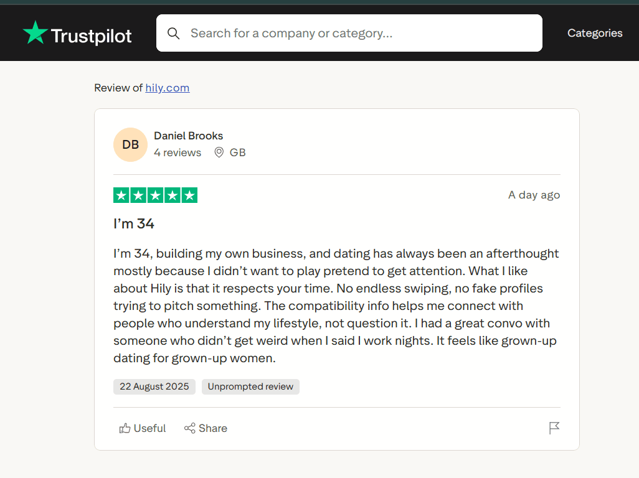639x478 pixels.
Task: Open the Categories menu
Action: [594, 33]
